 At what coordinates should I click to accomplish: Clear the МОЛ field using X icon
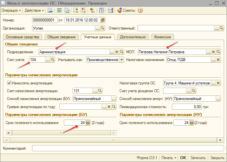[x=213, y=52]
